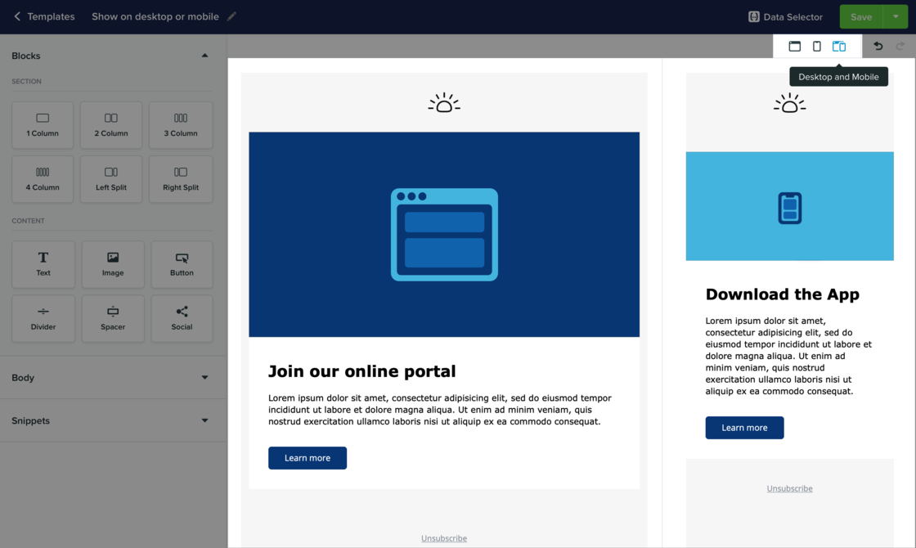This screenshot has width=916, height=548.
Task: Choose the Left Split layout block
Action: (x=111, y=178)
